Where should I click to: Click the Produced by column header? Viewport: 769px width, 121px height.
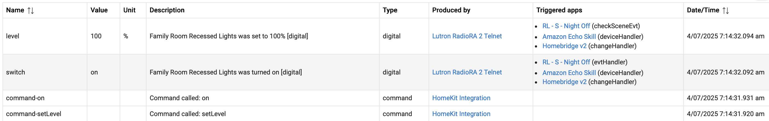[451, 10]
